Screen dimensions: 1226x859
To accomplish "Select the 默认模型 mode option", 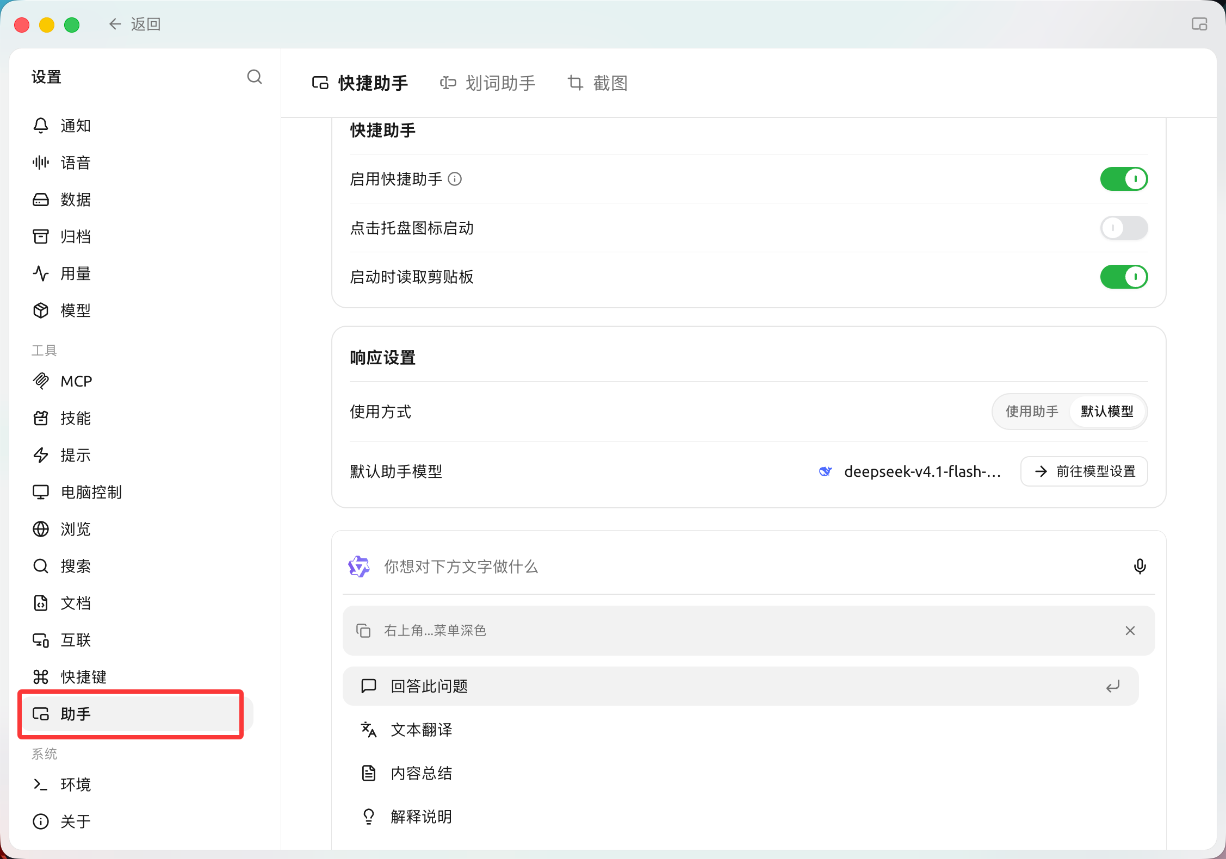I will (1107, 412).
